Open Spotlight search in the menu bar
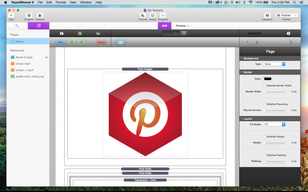This screenshot has height=192, width=308. (294, 2)
